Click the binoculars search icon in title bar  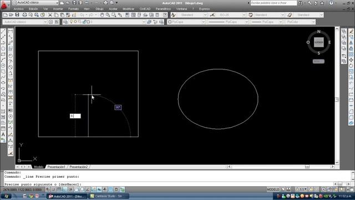pos(301,3)
